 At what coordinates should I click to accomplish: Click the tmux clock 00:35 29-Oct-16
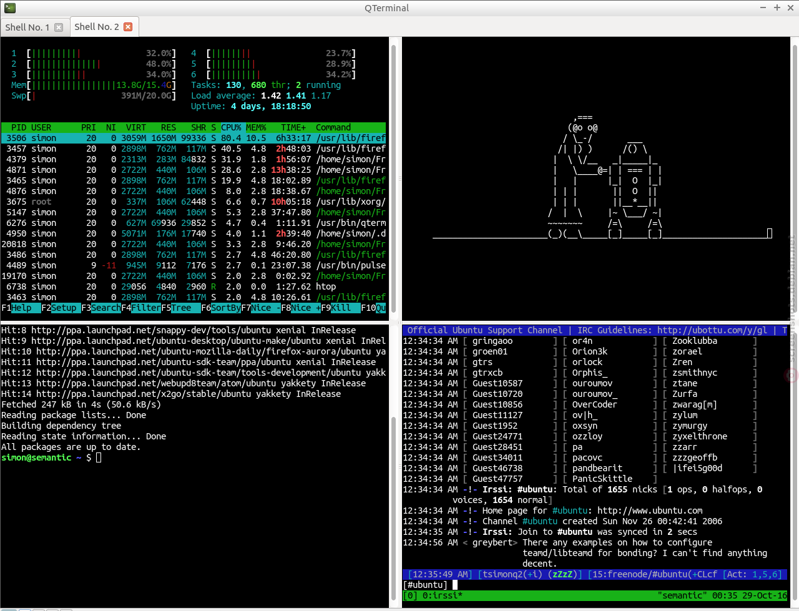(x=750, y=595)
